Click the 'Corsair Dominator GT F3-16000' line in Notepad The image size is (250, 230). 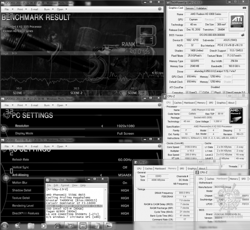point(71,203)
